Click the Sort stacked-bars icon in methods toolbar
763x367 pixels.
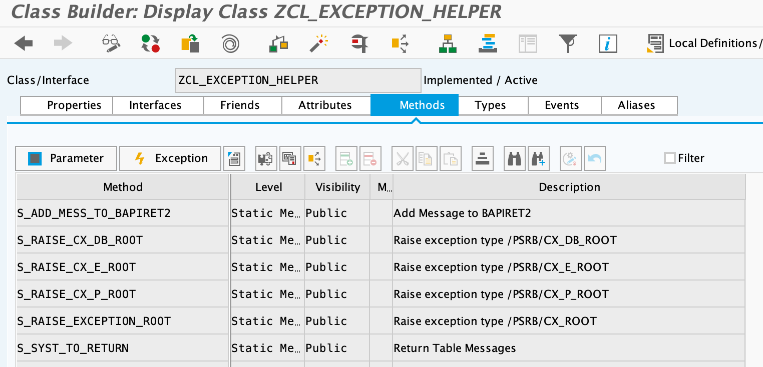[483, 158]
